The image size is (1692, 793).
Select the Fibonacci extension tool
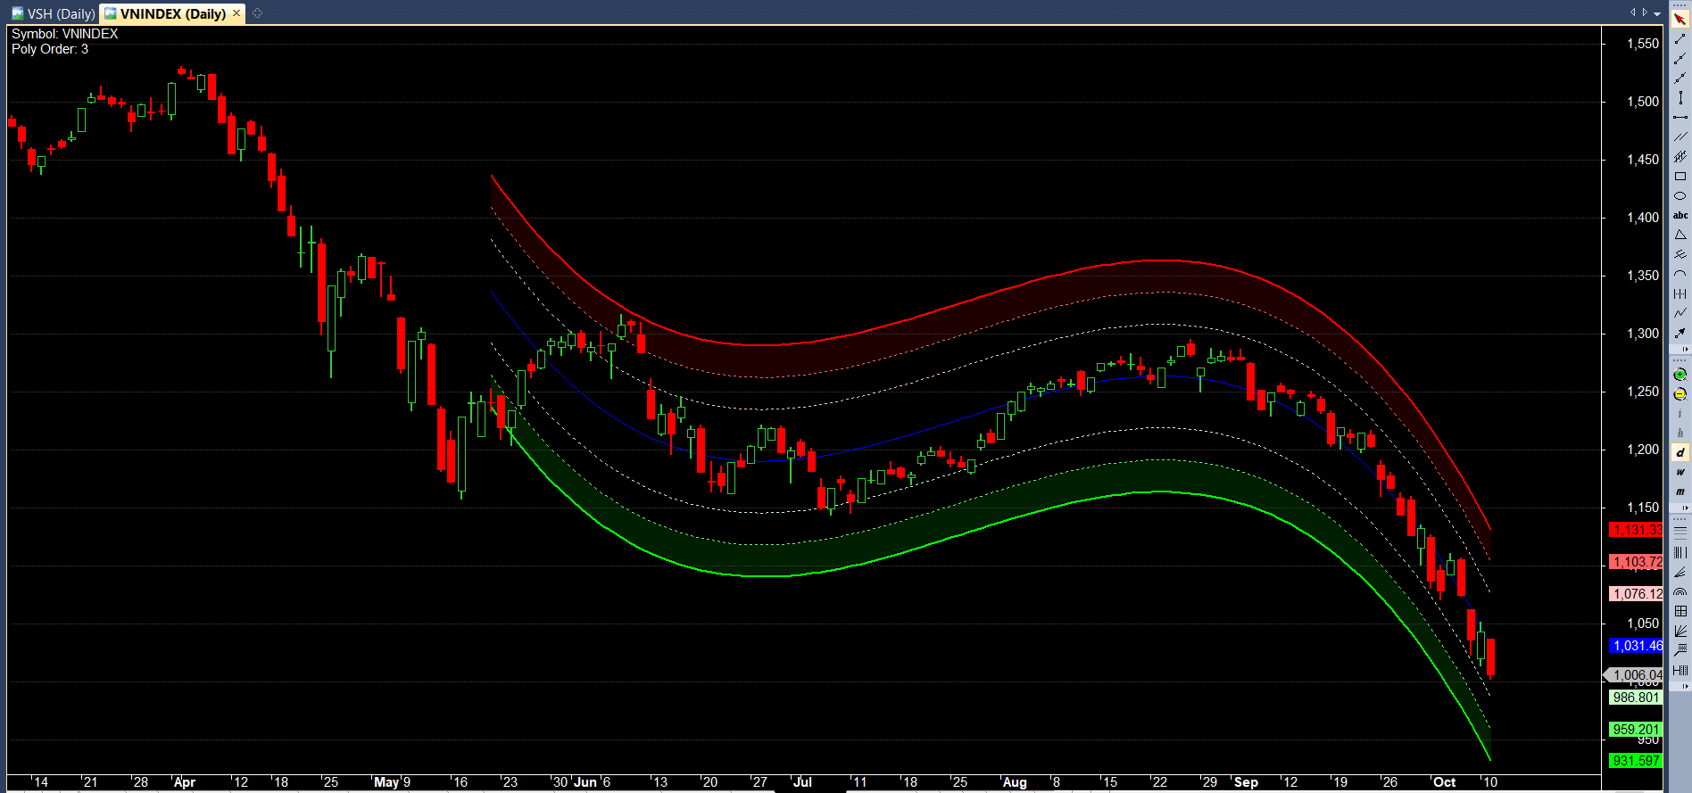click(x=1680, y=650)
